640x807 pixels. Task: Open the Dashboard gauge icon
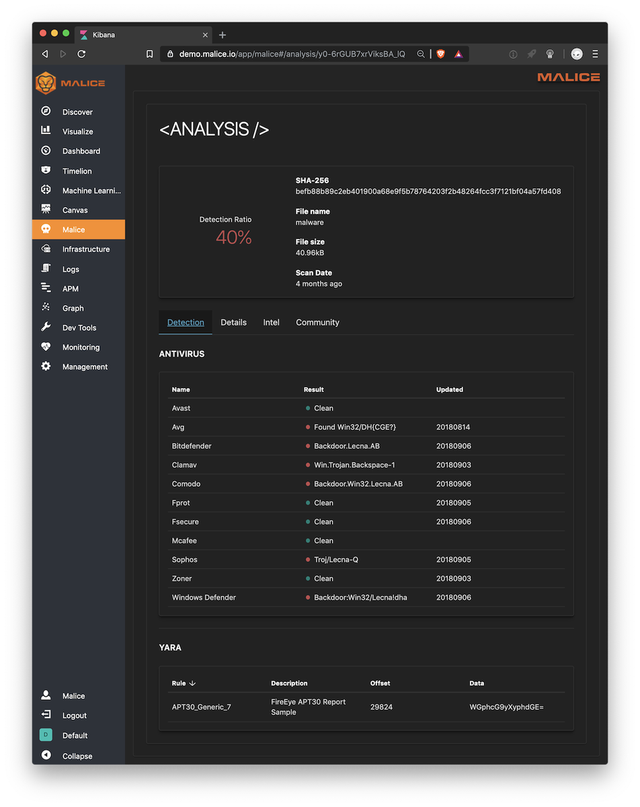[x=46, y=151]
